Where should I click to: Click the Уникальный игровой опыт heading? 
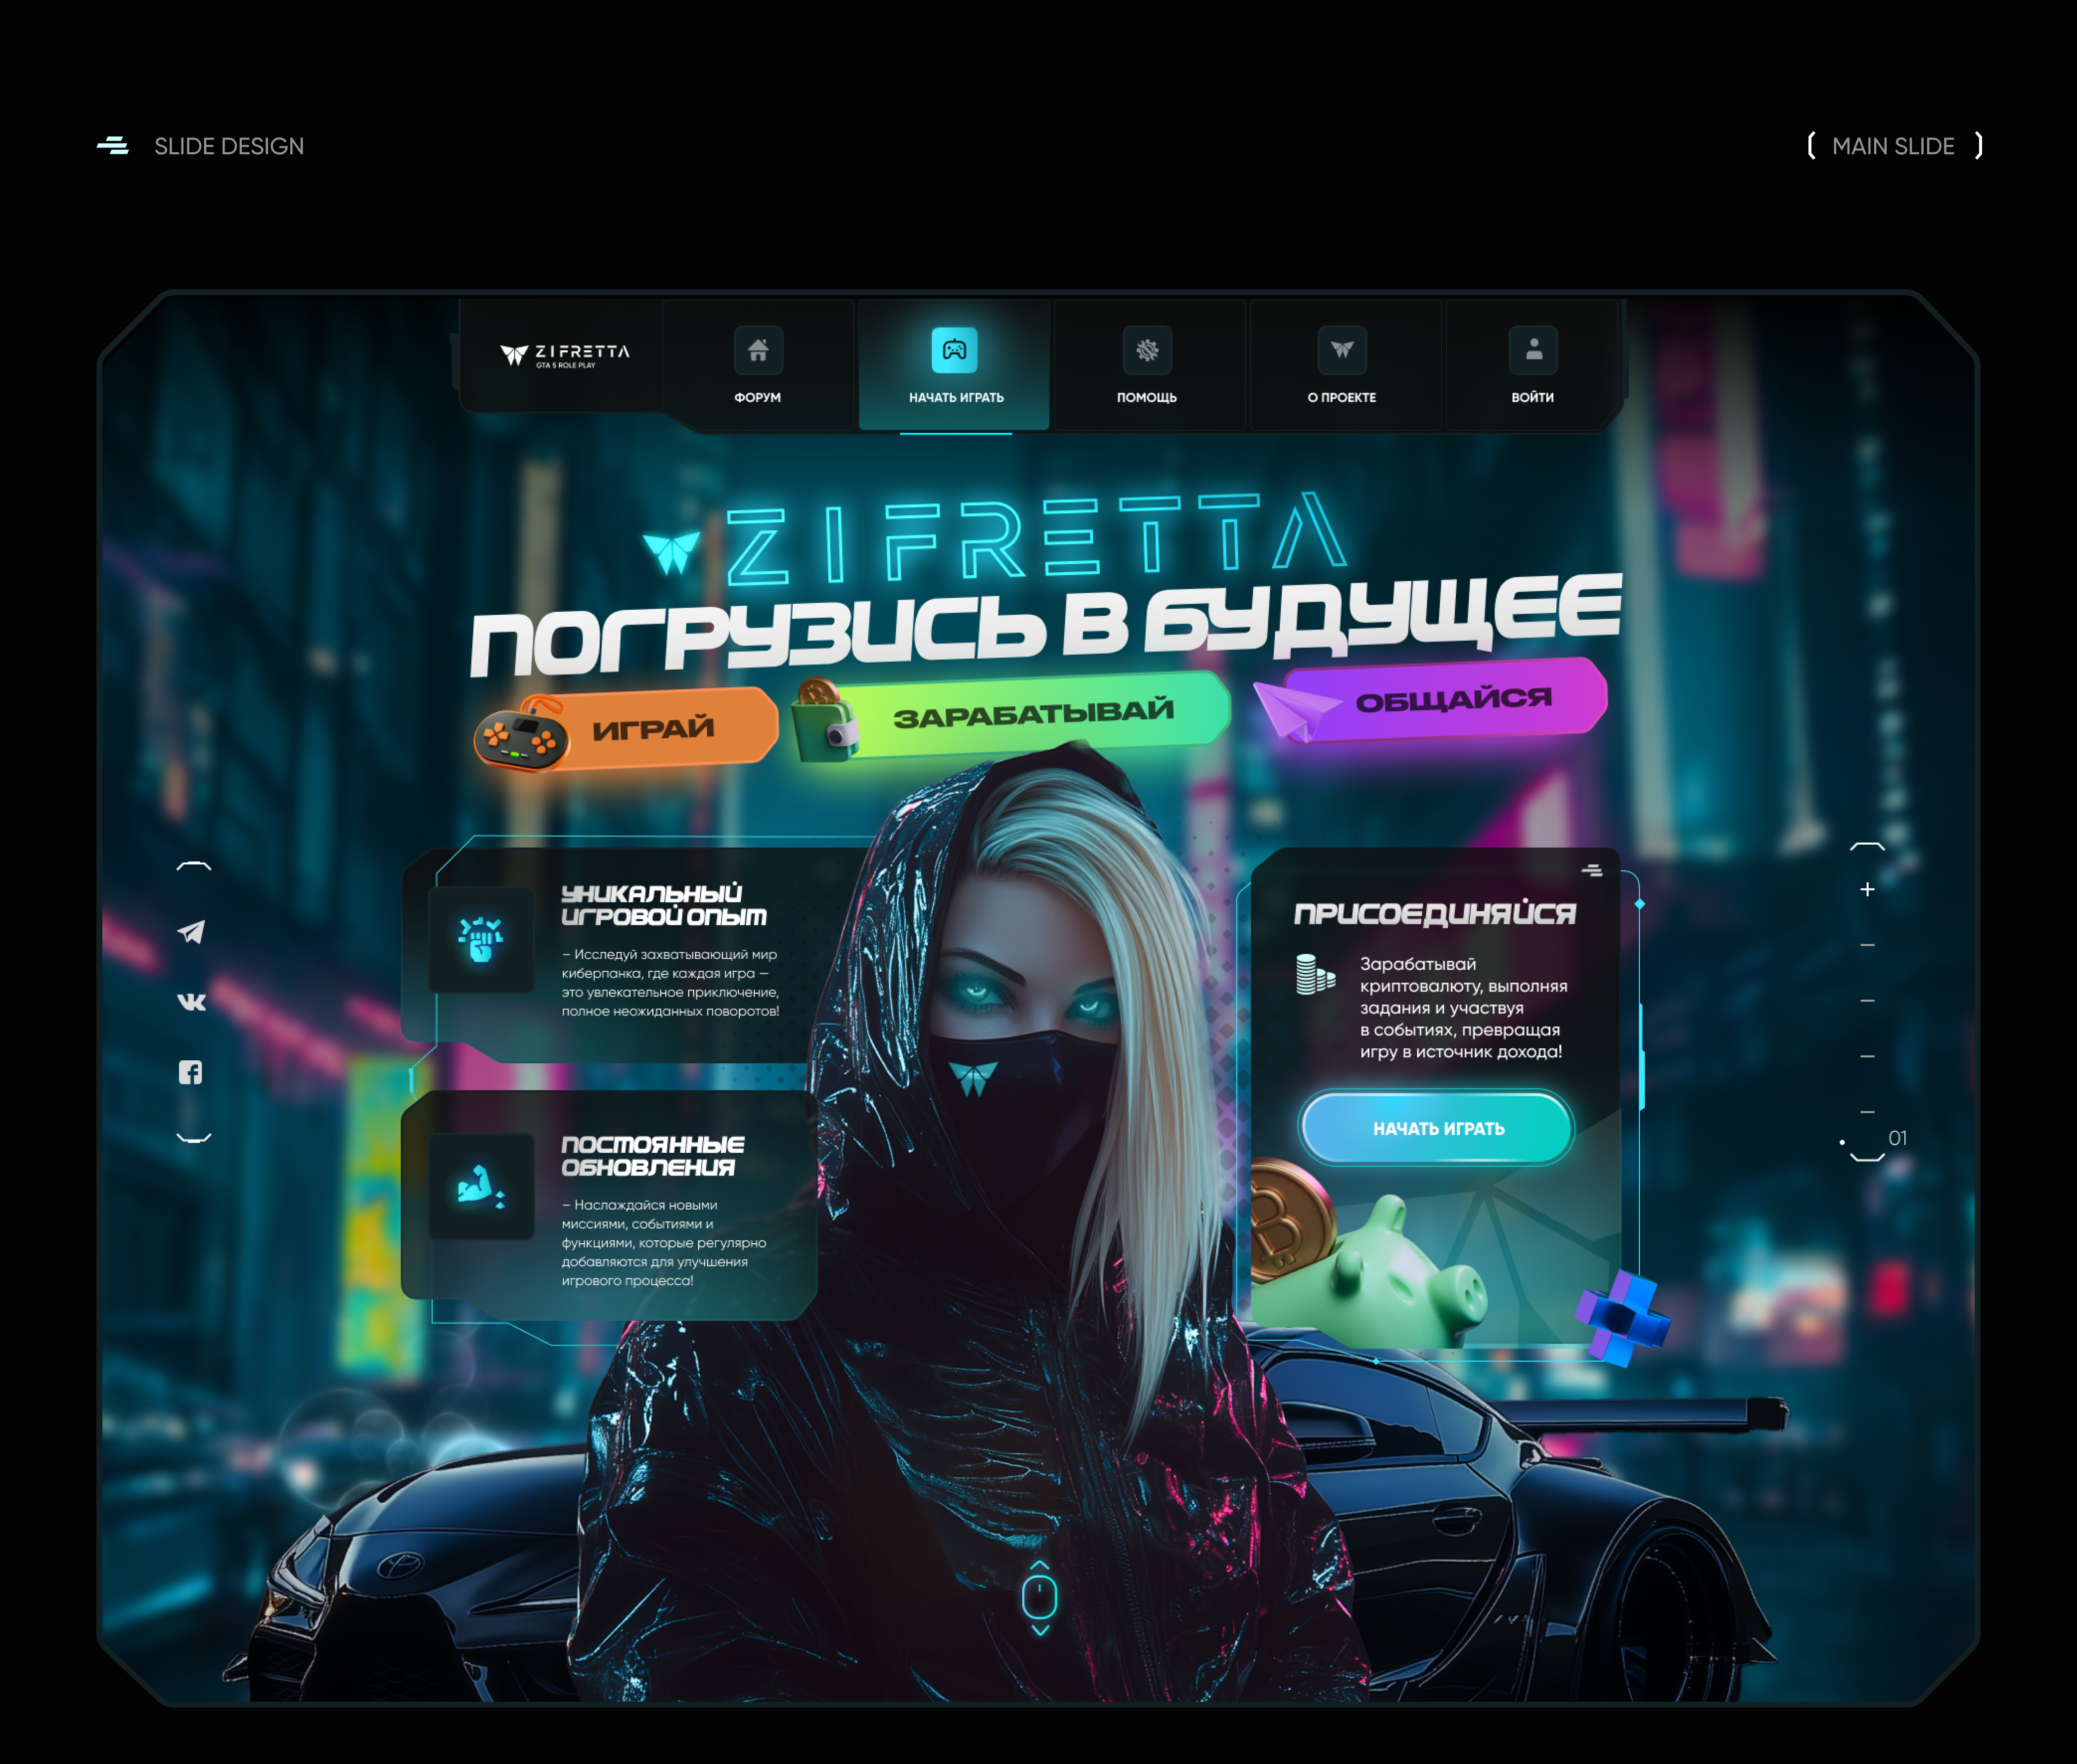tap(664, 905)
